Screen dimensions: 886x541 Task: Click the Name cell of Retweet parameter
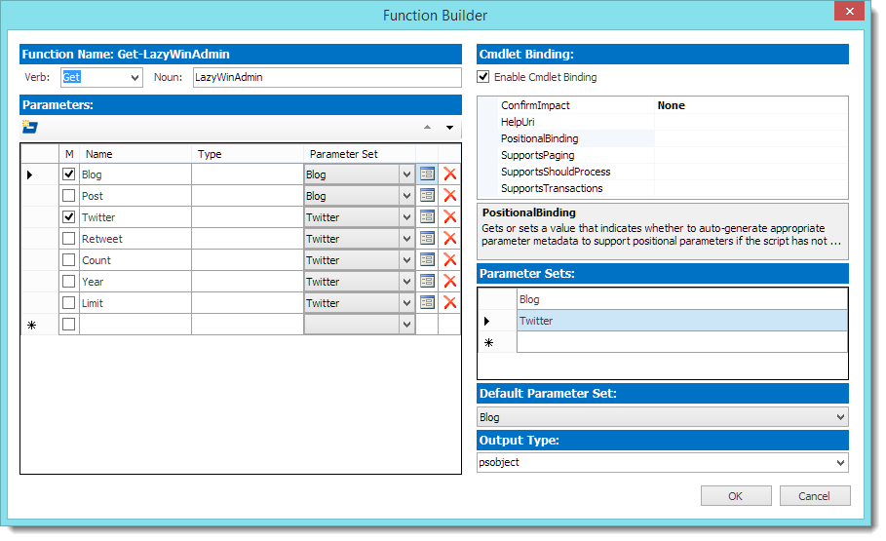(x=135, y=239)
